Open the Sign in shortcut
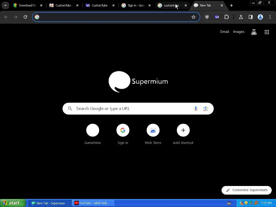Image resolution: width=276 pixels, height=207 pixels. click(123, 134)
